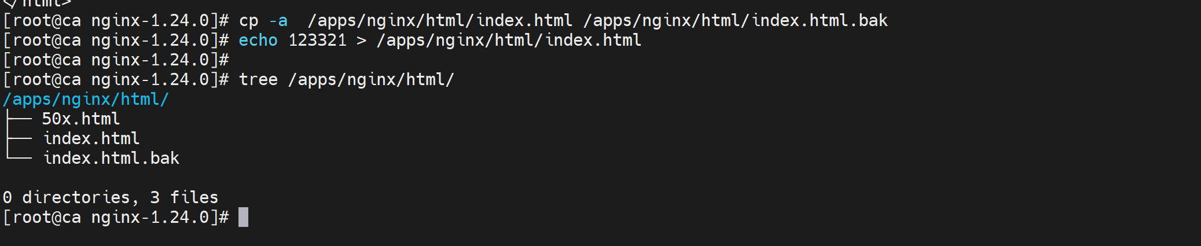
Task: Select index.html in the tree listing
Action: coord(91,138)
